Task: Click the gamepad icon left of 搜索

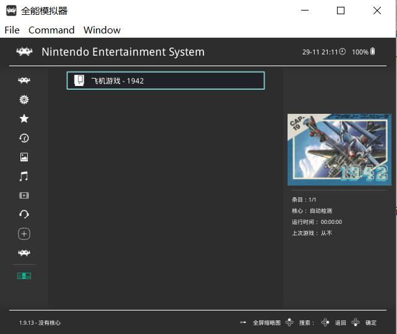Action: [x=289, y=322]
